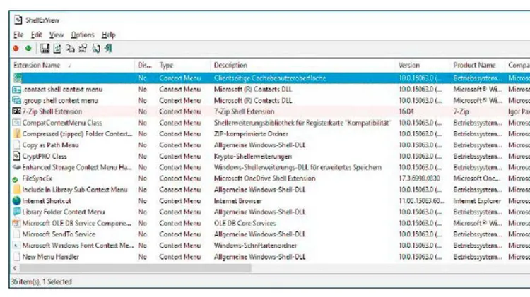Click icon of the Internet Shortcut row
The height and width of the screenshot is (297, 530).
pyautogui.click(x=16, y=201)
